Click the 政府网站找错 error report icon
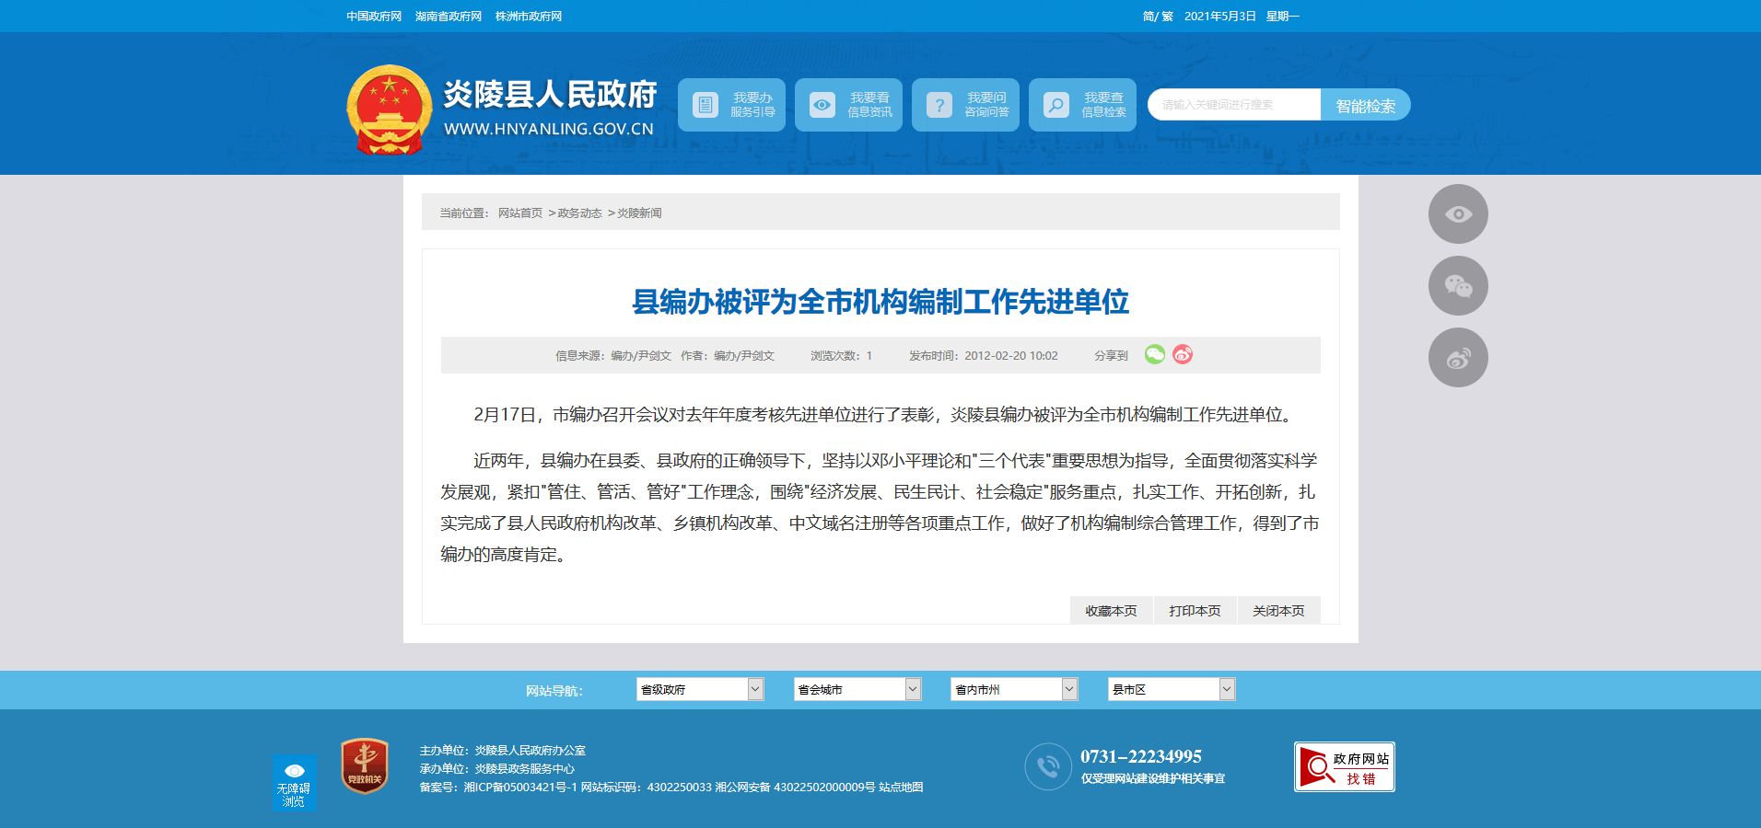The width and height of the screenshot is (1761, 828). pyautogui.click(x=1344, y=767)
